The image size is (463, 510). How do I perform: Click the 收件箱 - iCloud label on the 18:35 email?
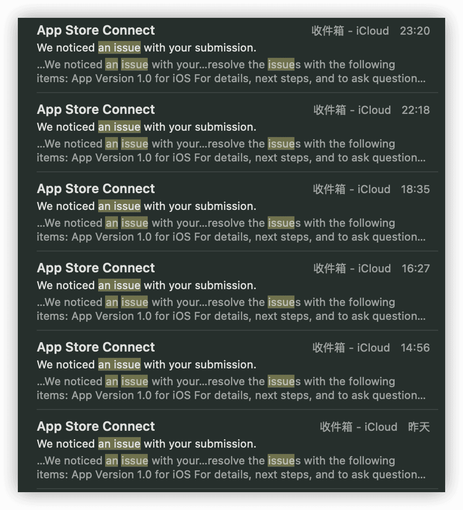tap(351, 189)
